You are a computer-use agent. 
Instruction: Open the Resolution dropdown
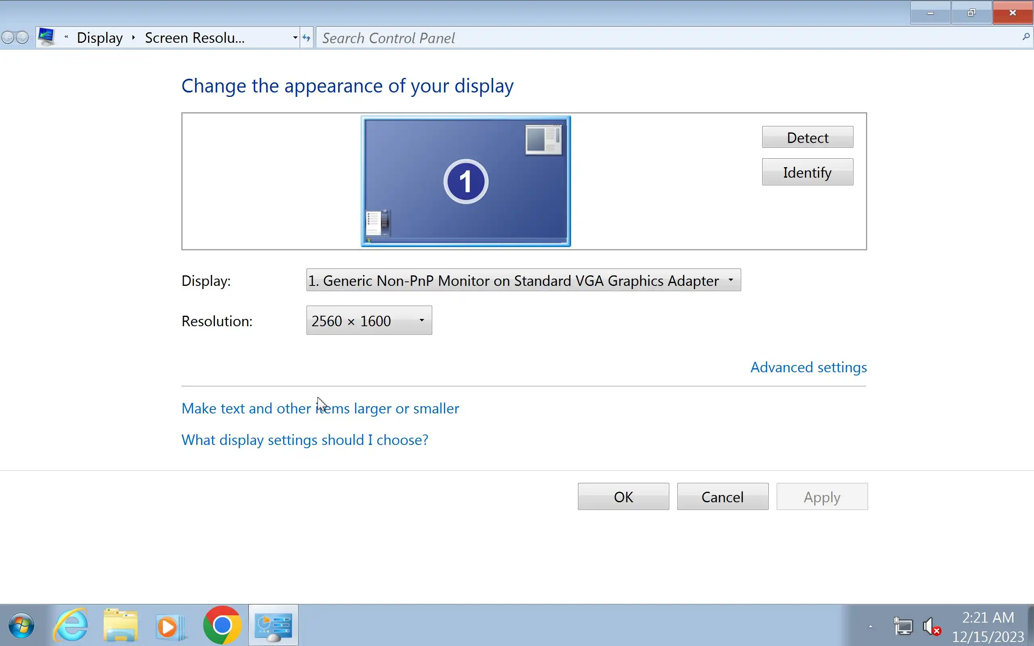[x=369, y=321]
